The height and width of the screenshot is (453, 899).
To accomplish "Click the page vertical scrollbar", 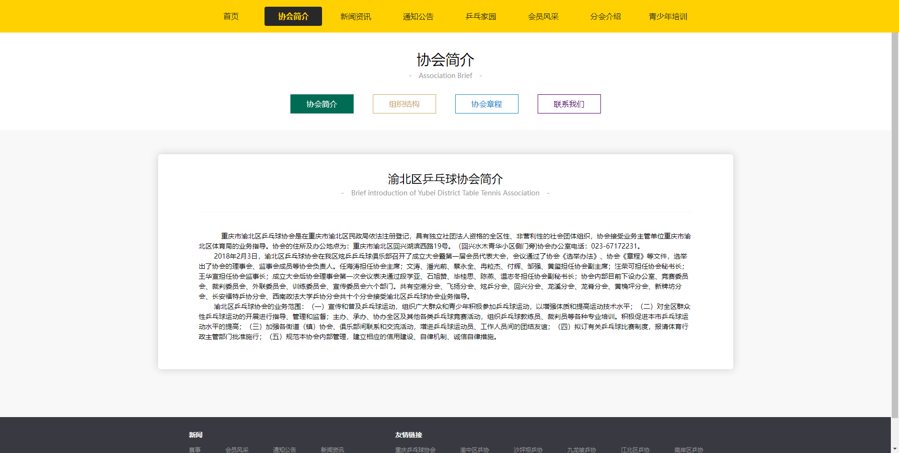I will click(895, 225).
